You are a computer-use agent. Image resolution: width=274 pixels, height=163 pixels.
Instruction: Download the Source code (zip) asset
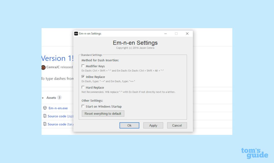click(60, 116)
